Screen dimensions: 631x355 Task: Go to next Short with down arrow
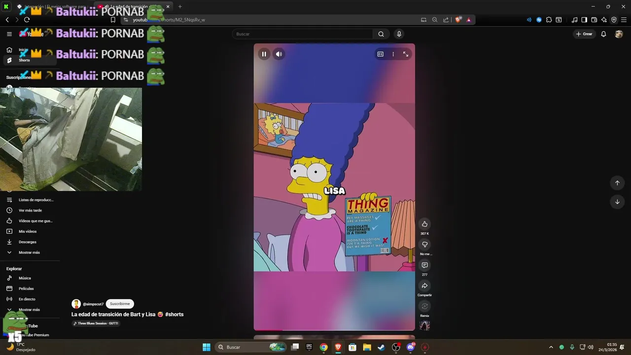coord(617,202)
